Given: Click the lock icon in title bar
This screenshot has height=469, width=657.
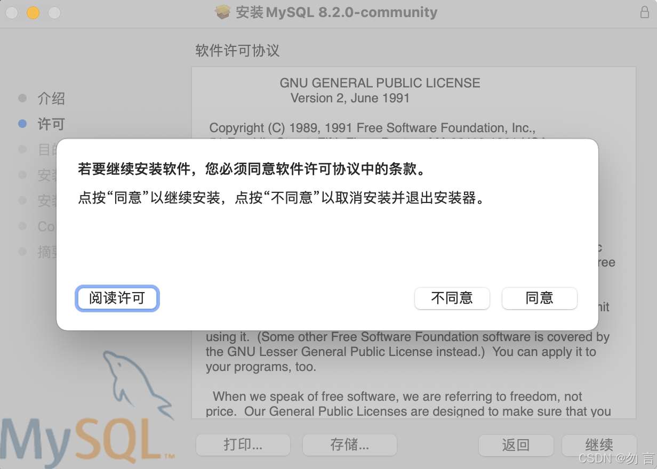Looking at the screenshot, I should tap(644, 13).
